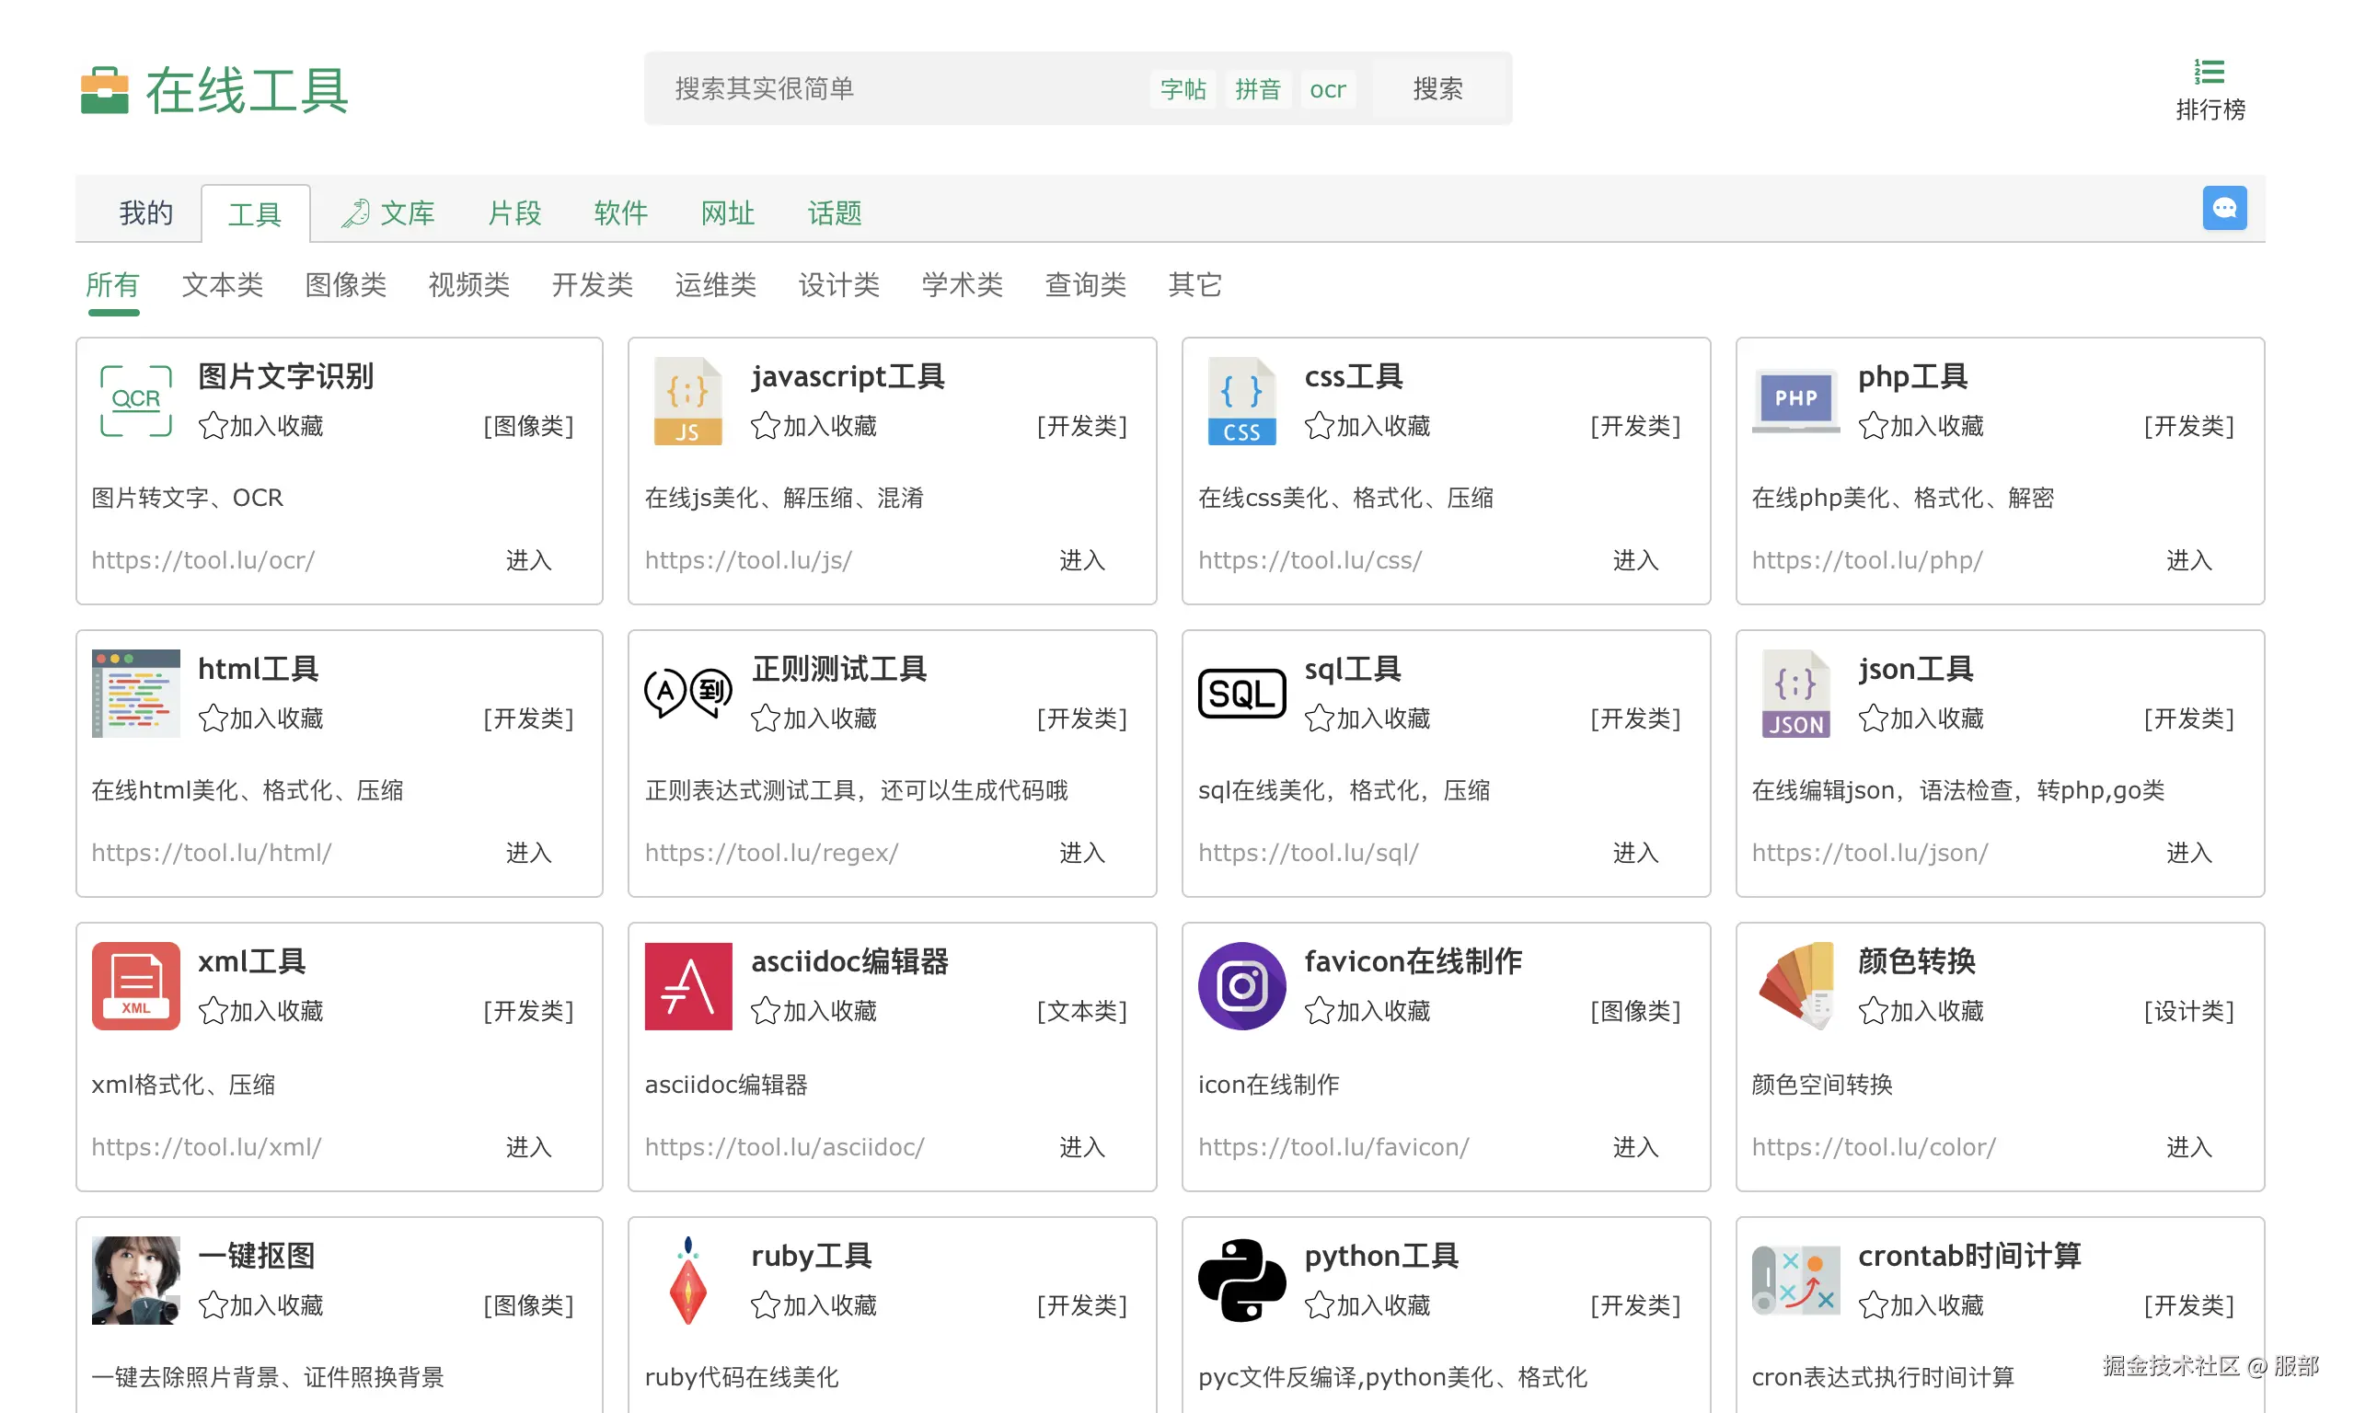
Task: Enter the css工具 page via 进入
Action: [x=1635, y=561]
